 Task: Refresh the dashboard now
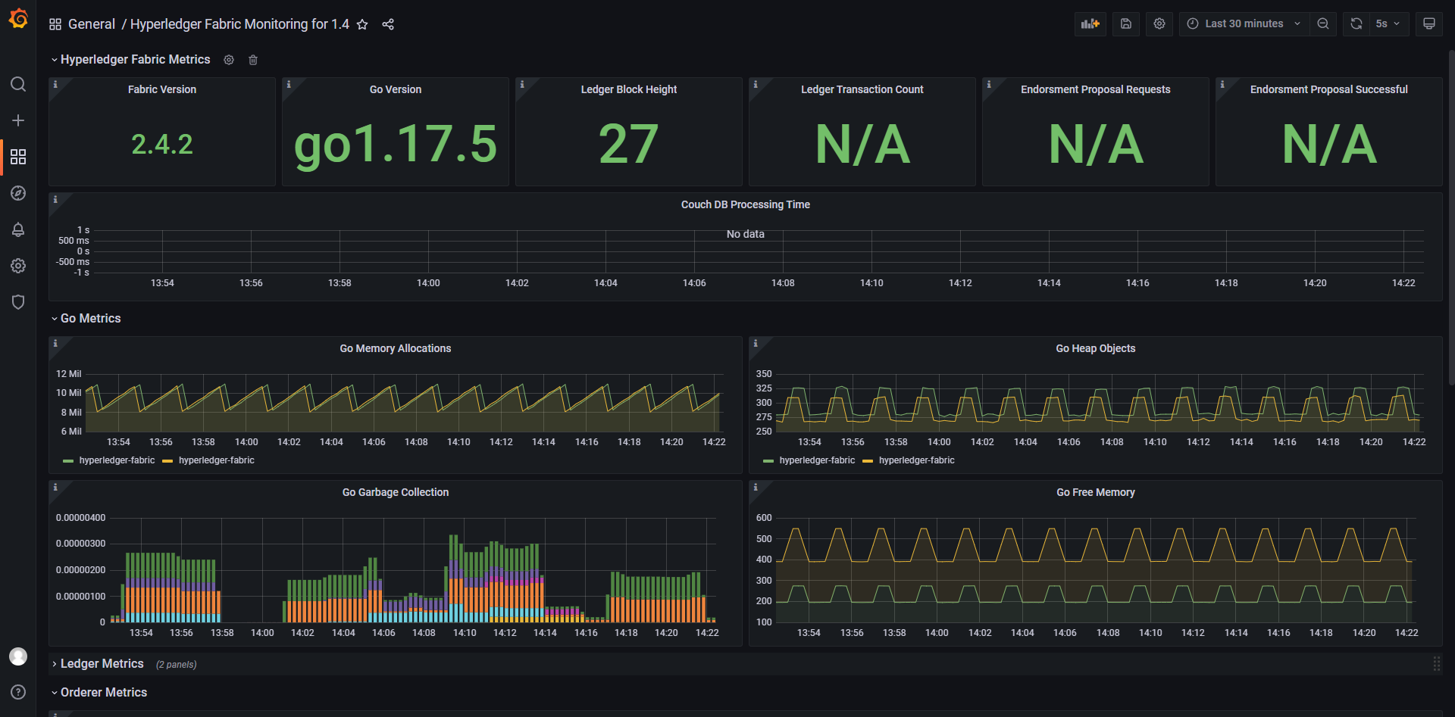1356,23
